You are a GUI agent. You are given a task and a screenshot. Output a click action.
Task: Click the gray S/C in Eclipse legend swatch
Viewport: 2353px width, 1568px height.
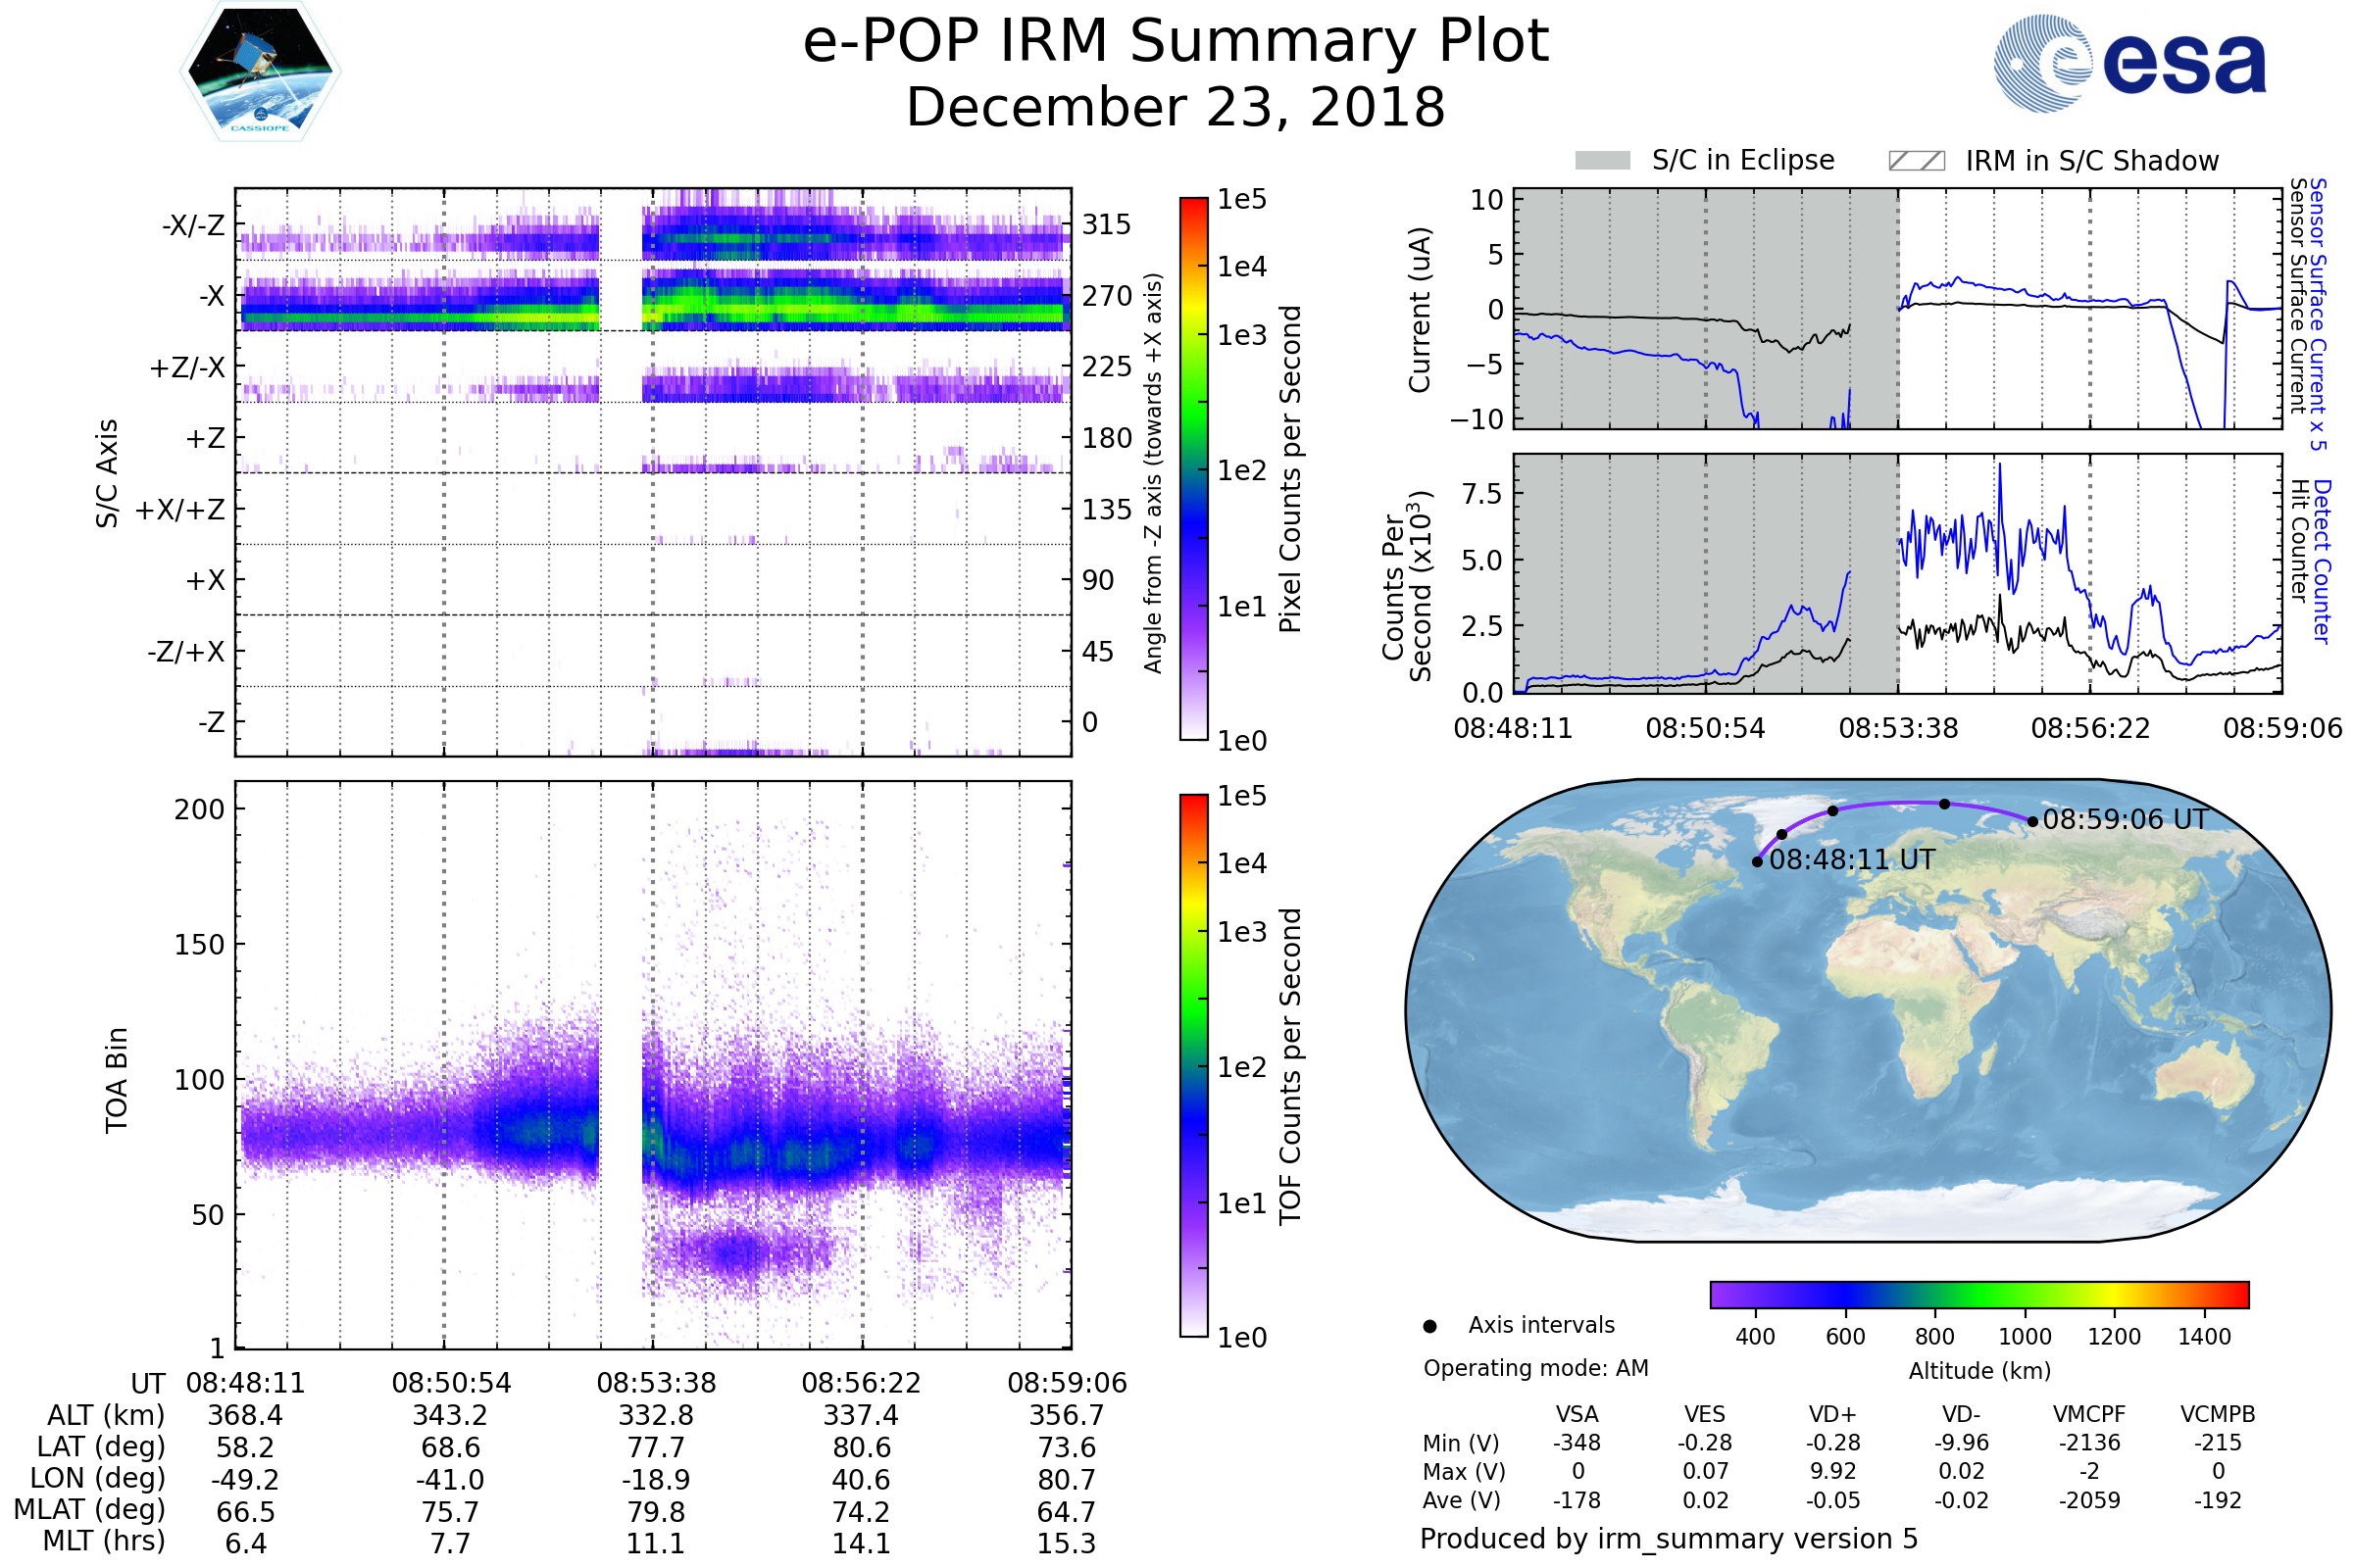(x=1603, y=161)
